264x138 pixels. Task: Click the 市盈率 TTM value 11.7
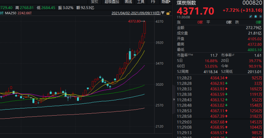coord(214,55)
